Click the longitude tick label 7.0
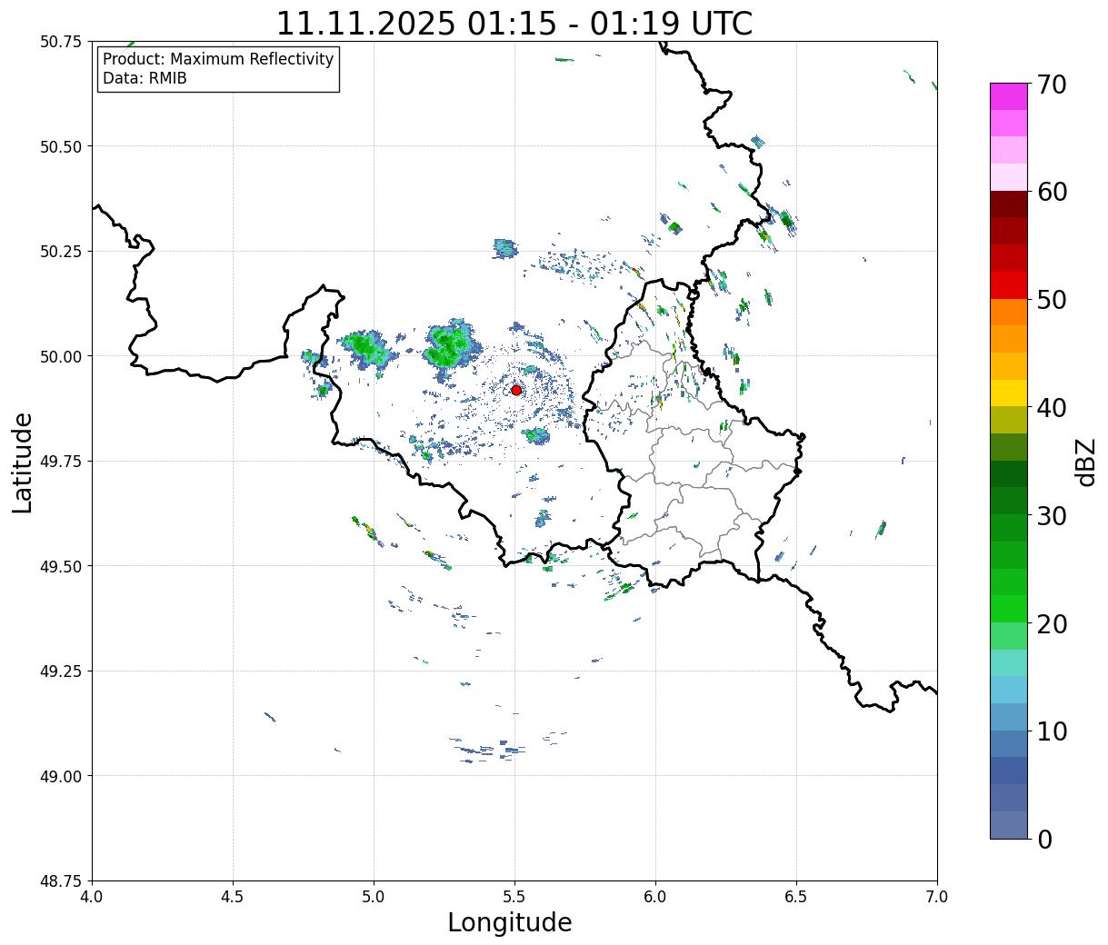The width and height of the screenshot is (1108, 945). [x=937, y=897]
